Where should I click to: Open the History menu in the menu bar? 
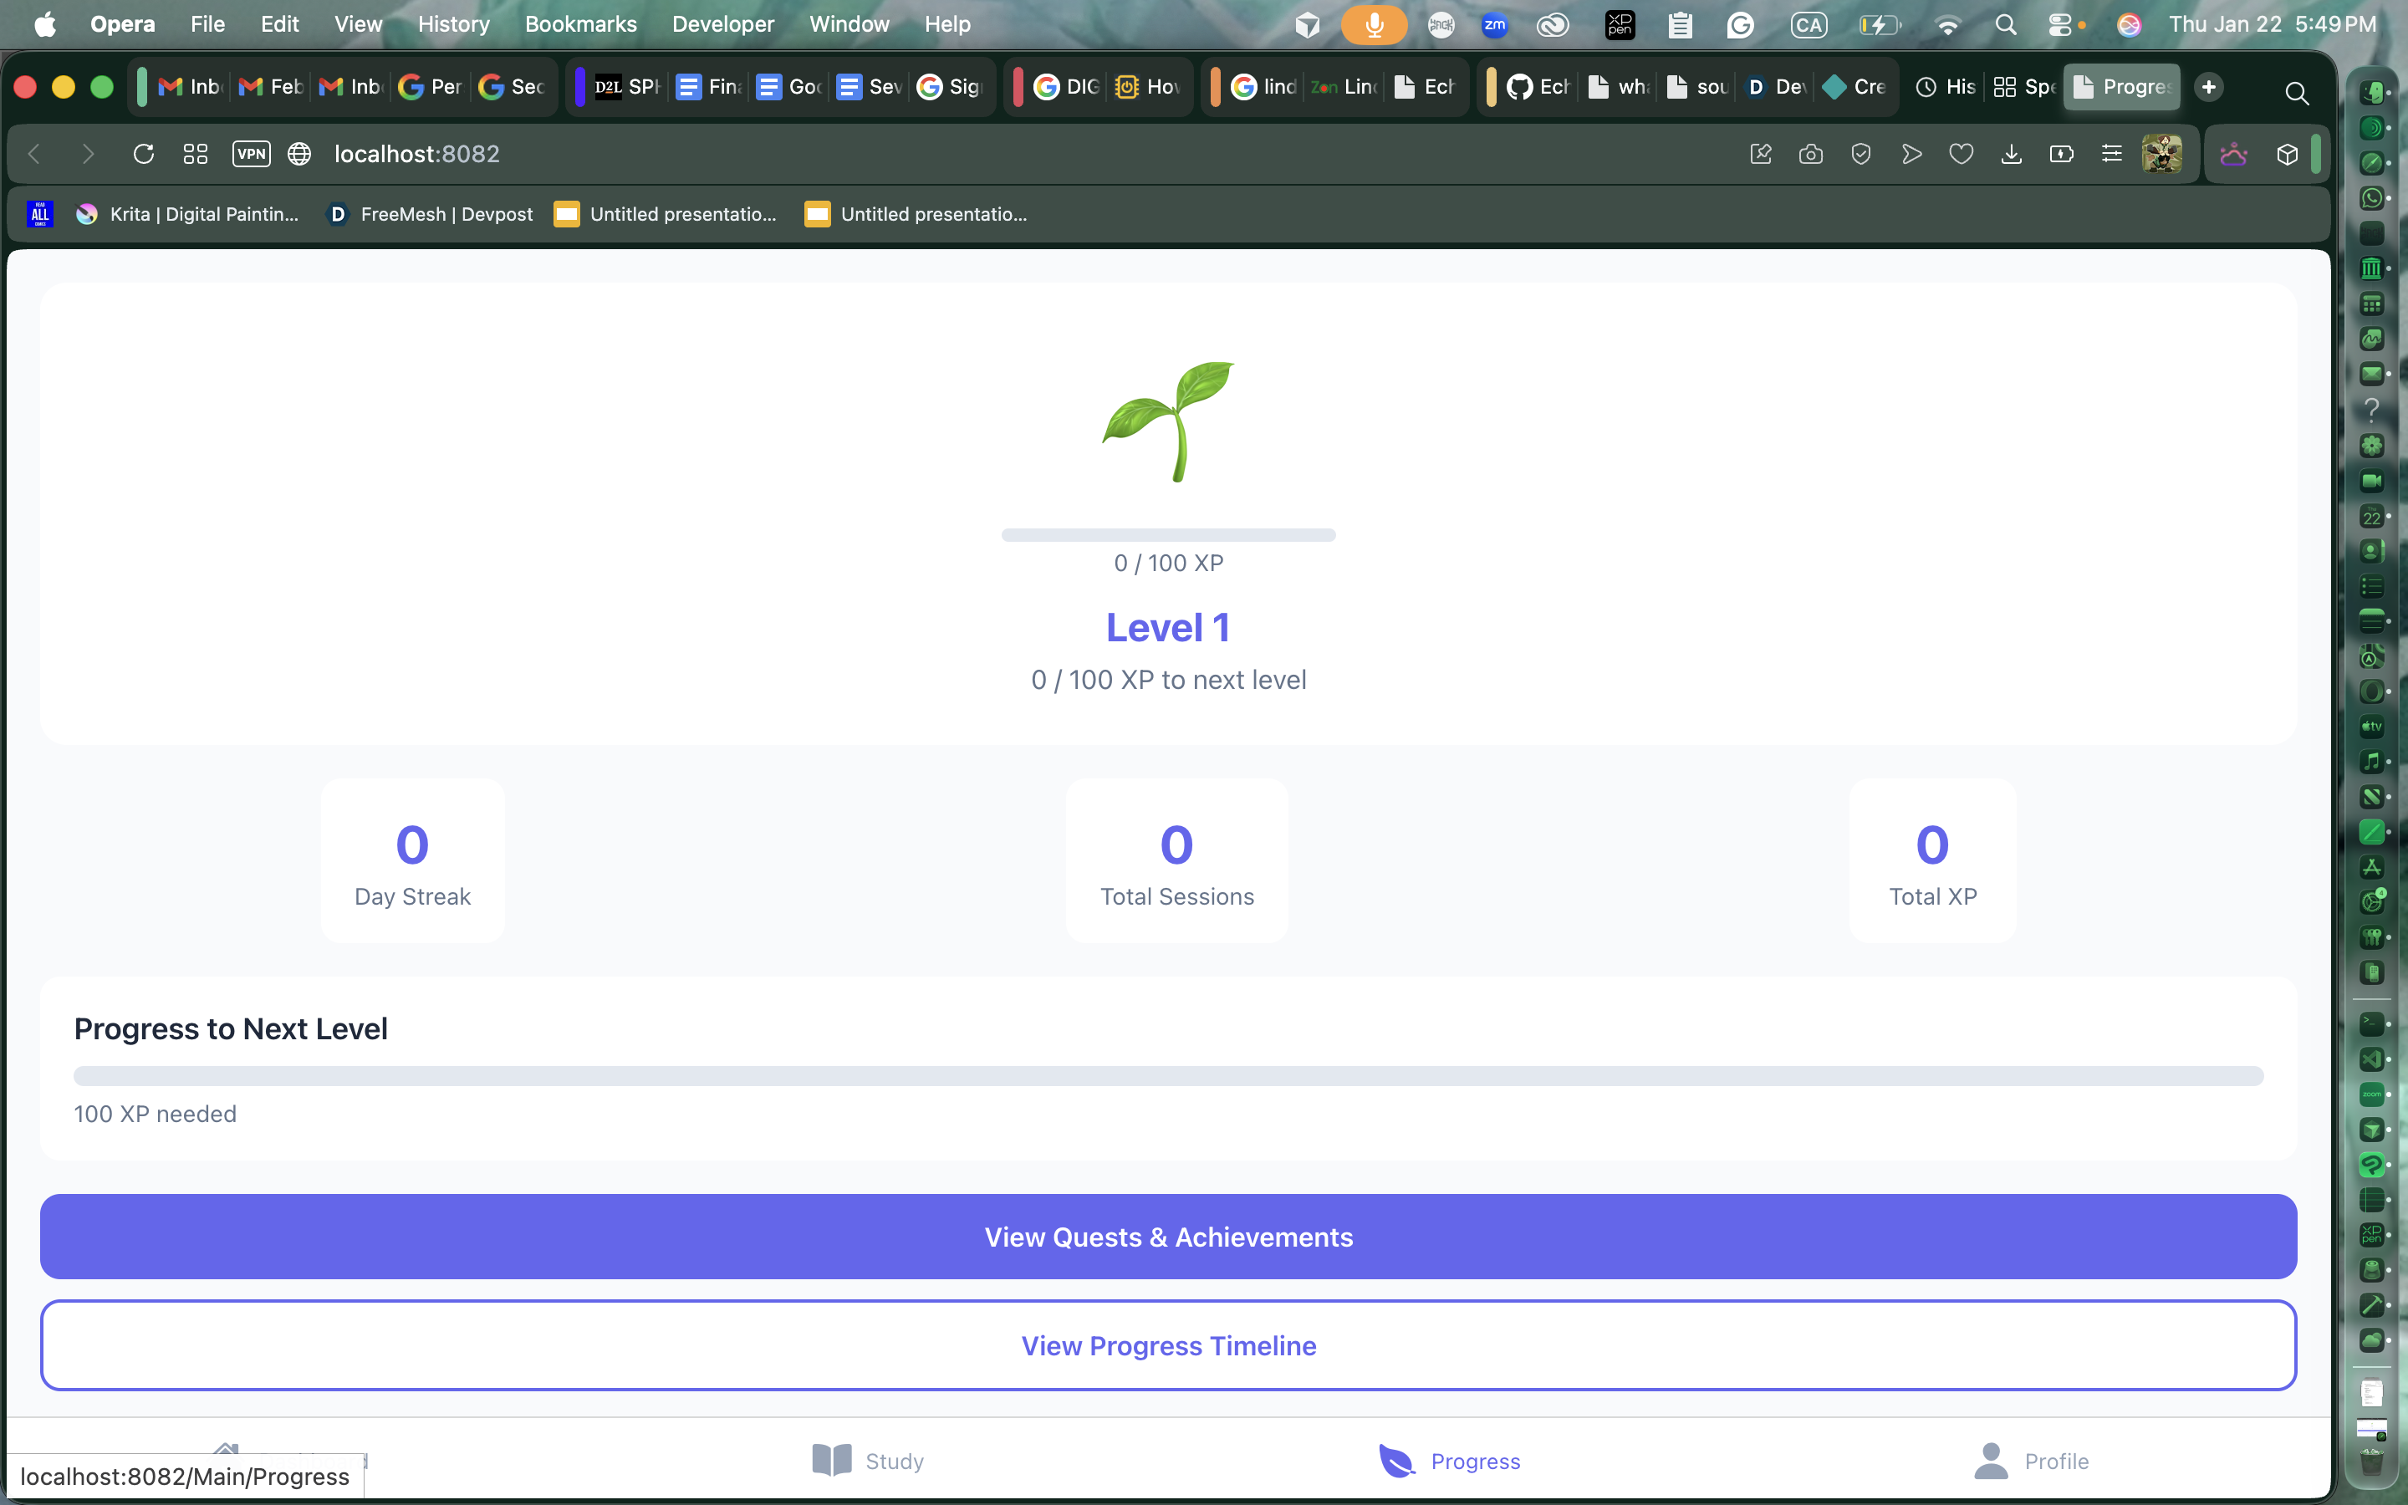coord(452,24)
